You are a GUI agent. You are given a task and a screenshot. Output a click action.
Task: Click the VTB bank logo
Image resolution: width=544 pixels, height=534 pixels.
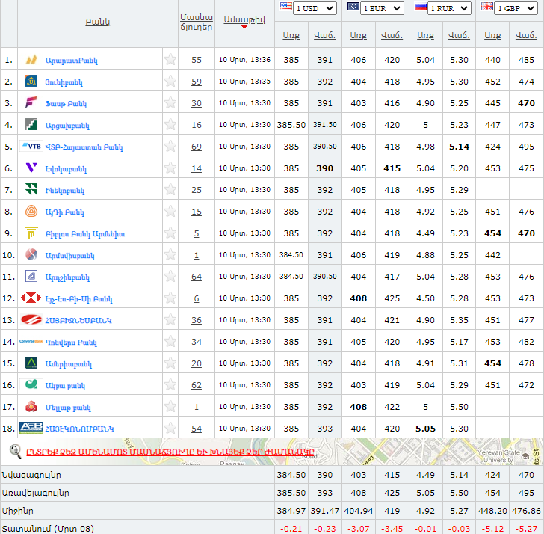pos(31,147)
